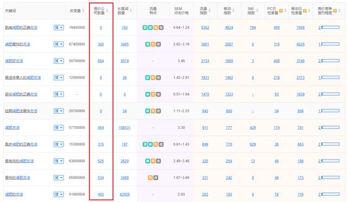Screen dimensions: 347x202
Task: Open keyword link 减肥好方法
Action: (x=14, y=61)
